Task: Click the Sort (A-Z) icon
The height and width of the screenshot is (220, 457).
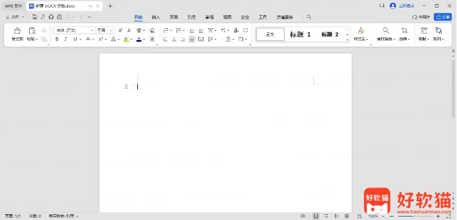Action: pyautogui.click(x=237, y=30)
